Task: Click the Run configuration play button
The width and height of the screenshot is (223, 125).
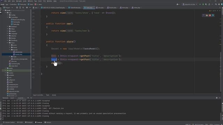Action: pyautogui.click(x=200, y=5)
